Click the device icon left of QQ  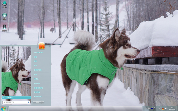pos(160,109)
